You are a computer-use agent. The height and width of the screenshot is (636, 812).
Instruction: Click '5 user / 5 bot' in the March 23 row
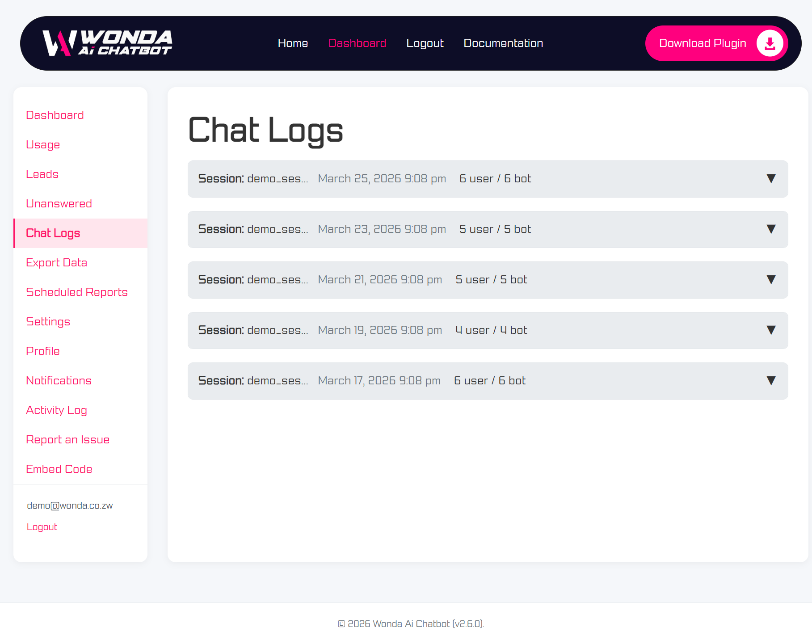(495, 229)
